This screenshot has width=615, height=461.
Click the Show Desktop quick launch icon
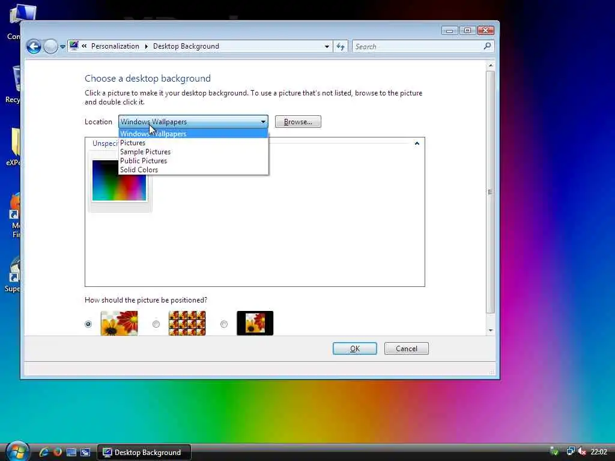pos(71,452)
